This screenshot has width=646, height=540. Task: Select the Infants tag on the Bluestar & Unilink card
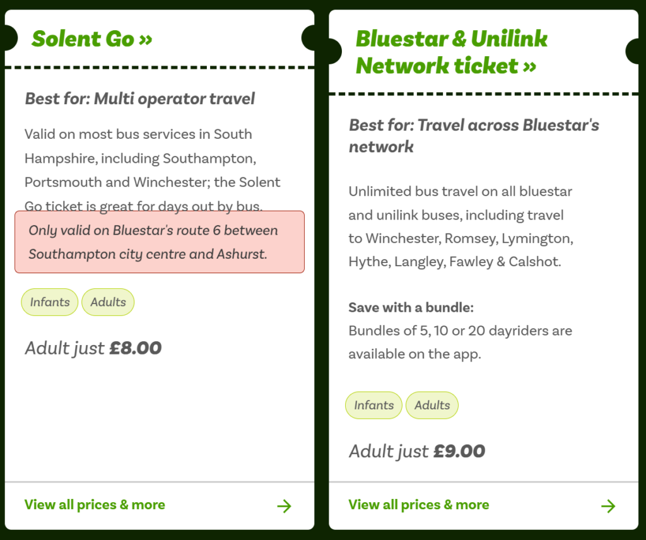373,405
